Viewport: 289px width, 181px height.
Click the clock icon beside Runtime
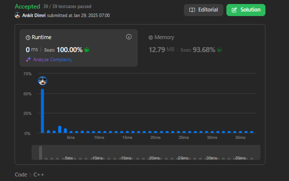[28, 38]
